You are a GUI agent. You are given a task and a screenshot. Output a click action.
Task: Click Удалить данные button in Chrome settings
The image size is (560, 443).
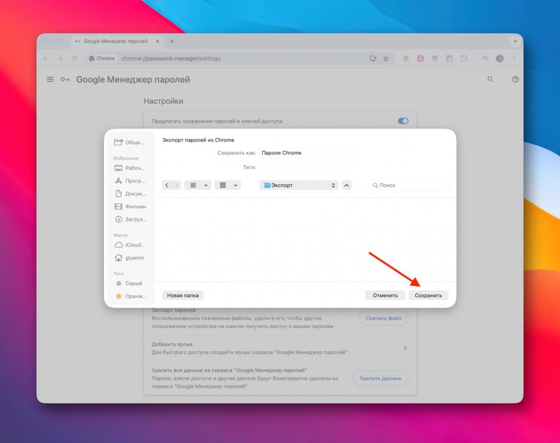pos(380,378)
